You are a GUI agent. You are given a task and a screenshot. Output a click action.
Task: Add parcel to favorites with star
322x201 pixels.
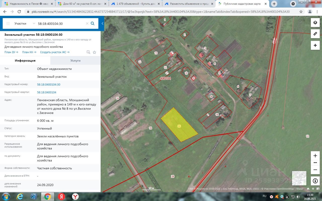[95, 52]
